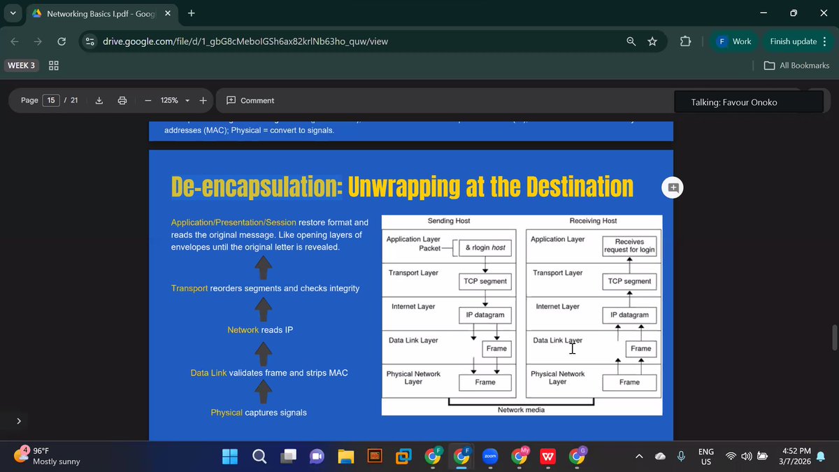Expand hidden icons in the system tray
The image size is (839, 472).
coord(638,456)
